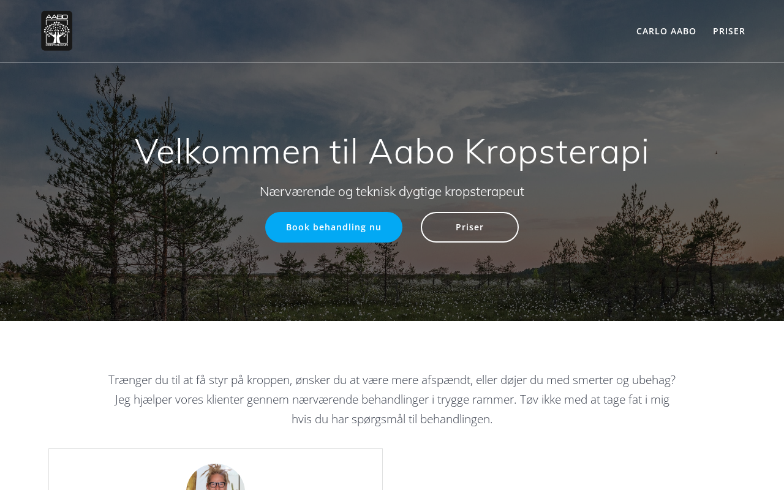Click the white bordered card below the intro
This screenshot has height=490, width=784.
pos(216,469)
